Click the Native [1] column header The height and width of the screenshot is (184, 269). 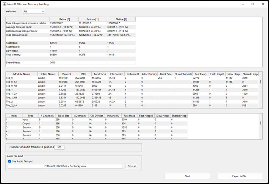click(x=92, y=19)
